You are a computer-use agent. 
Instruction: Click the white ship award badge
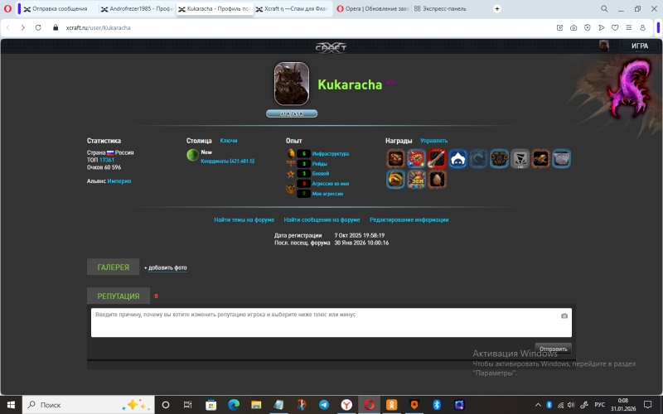point(457,158)
